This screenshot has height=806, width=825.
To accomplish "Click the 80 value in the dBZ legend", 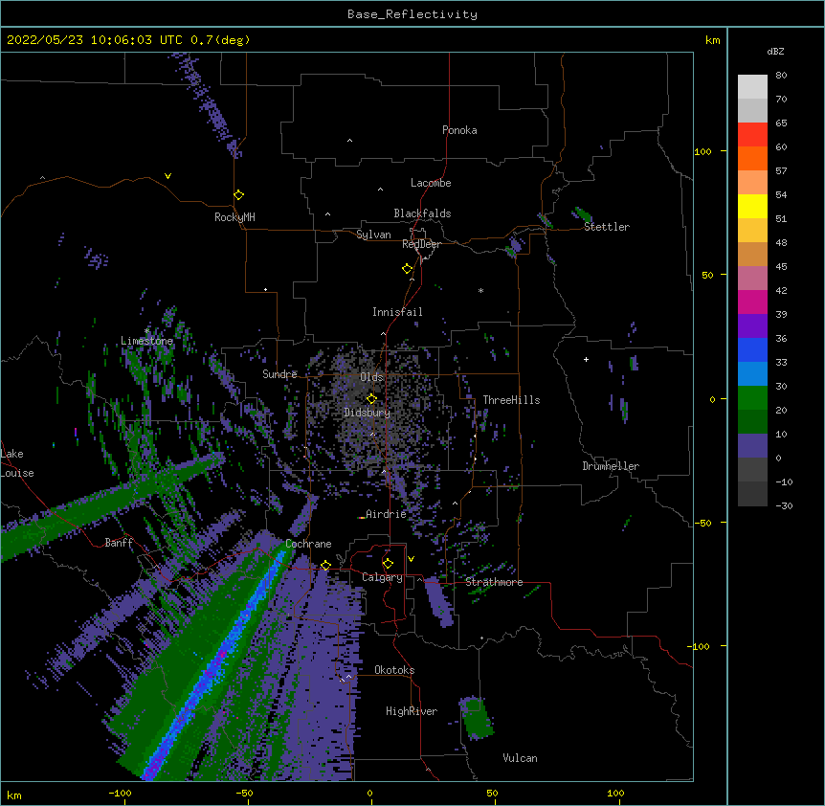I will click(x=781, y=76).
